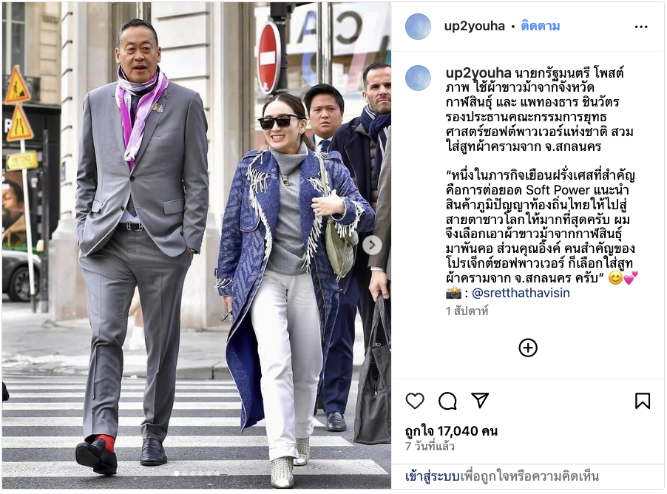This screenshot has height=494, width=667.
Task: Save the post with the bookmark icon
Action: click(x=643, y=401)
